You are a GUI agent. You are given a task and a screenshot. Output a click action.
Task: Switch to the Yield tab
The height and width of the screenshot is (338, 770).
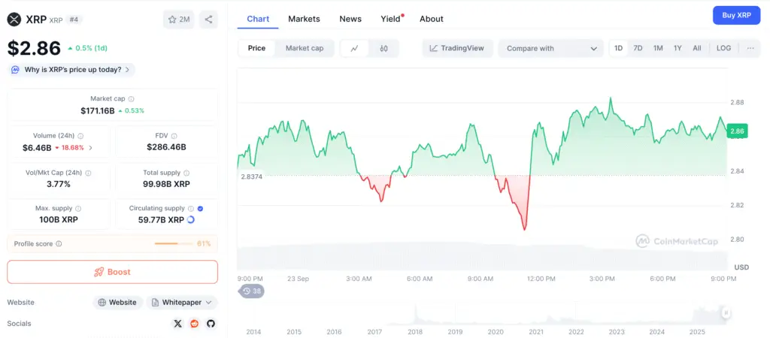tap(391, 19)
